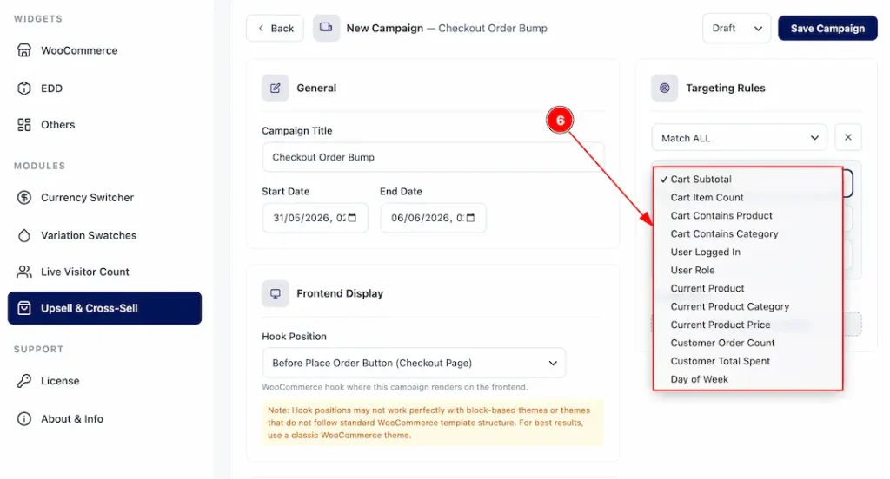This screenshot has height=479, width=890.
Task: Click the Variation Swatches droplet icon
Action: 23,235
